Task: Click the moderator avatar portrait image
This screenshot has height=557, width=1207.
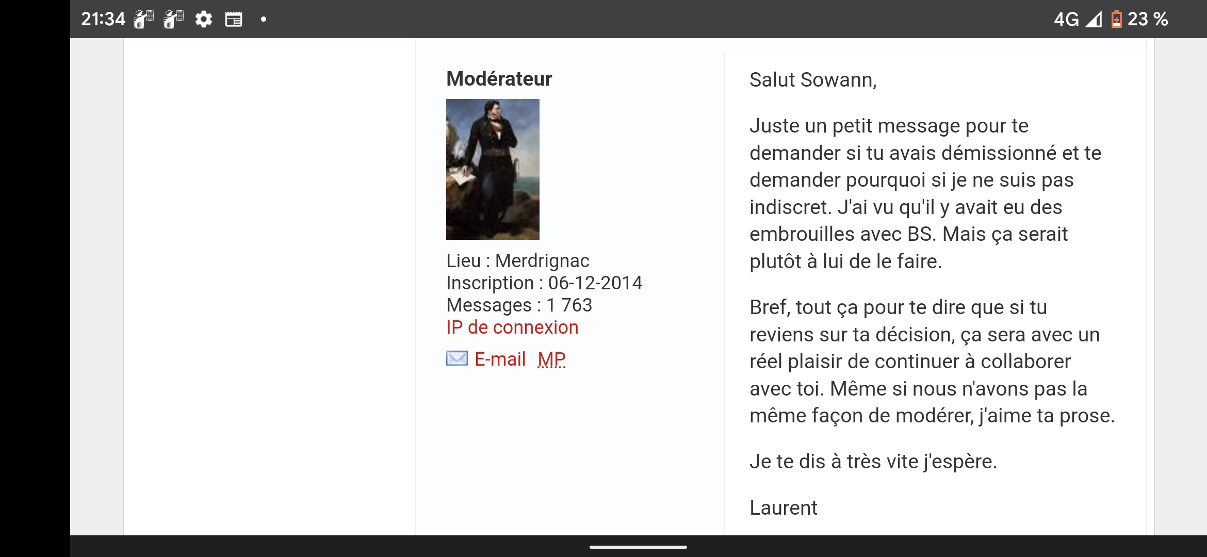Action: coord(493,169)
